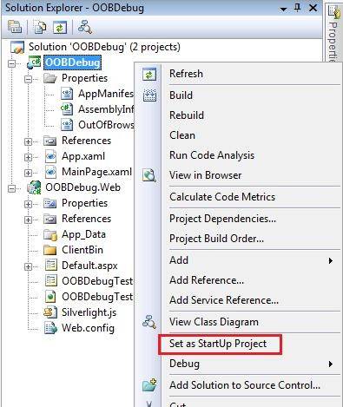Select the App.xaml file in the tree

pyautogui.click(x=83, y=156)
